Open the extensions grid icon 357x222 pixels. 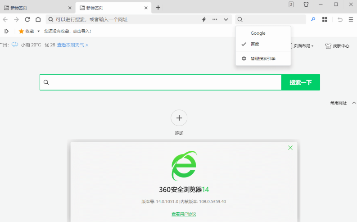pyautogui.click(x=325, y=19)
